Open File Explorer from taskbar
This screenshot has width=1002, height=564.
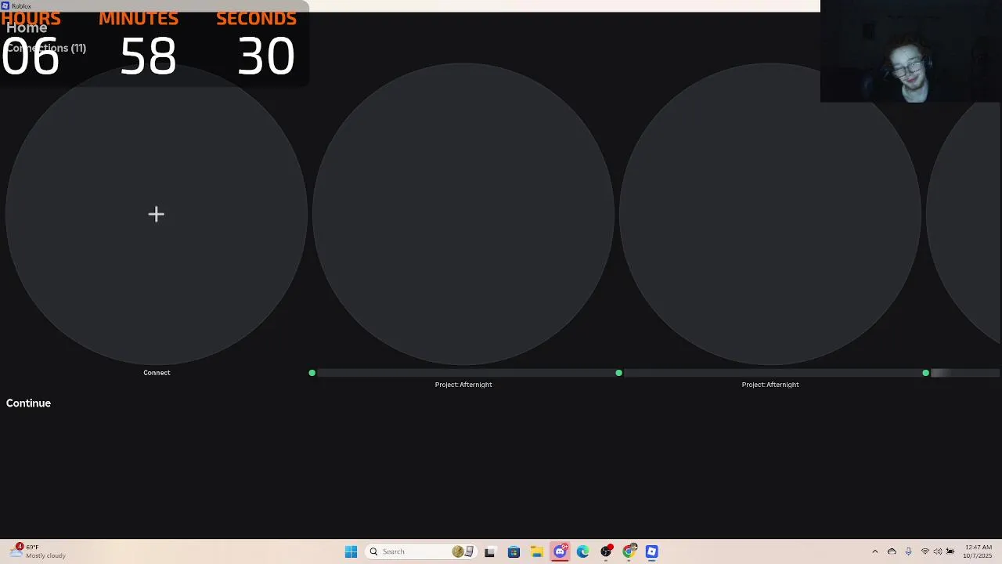click(536, 551)
